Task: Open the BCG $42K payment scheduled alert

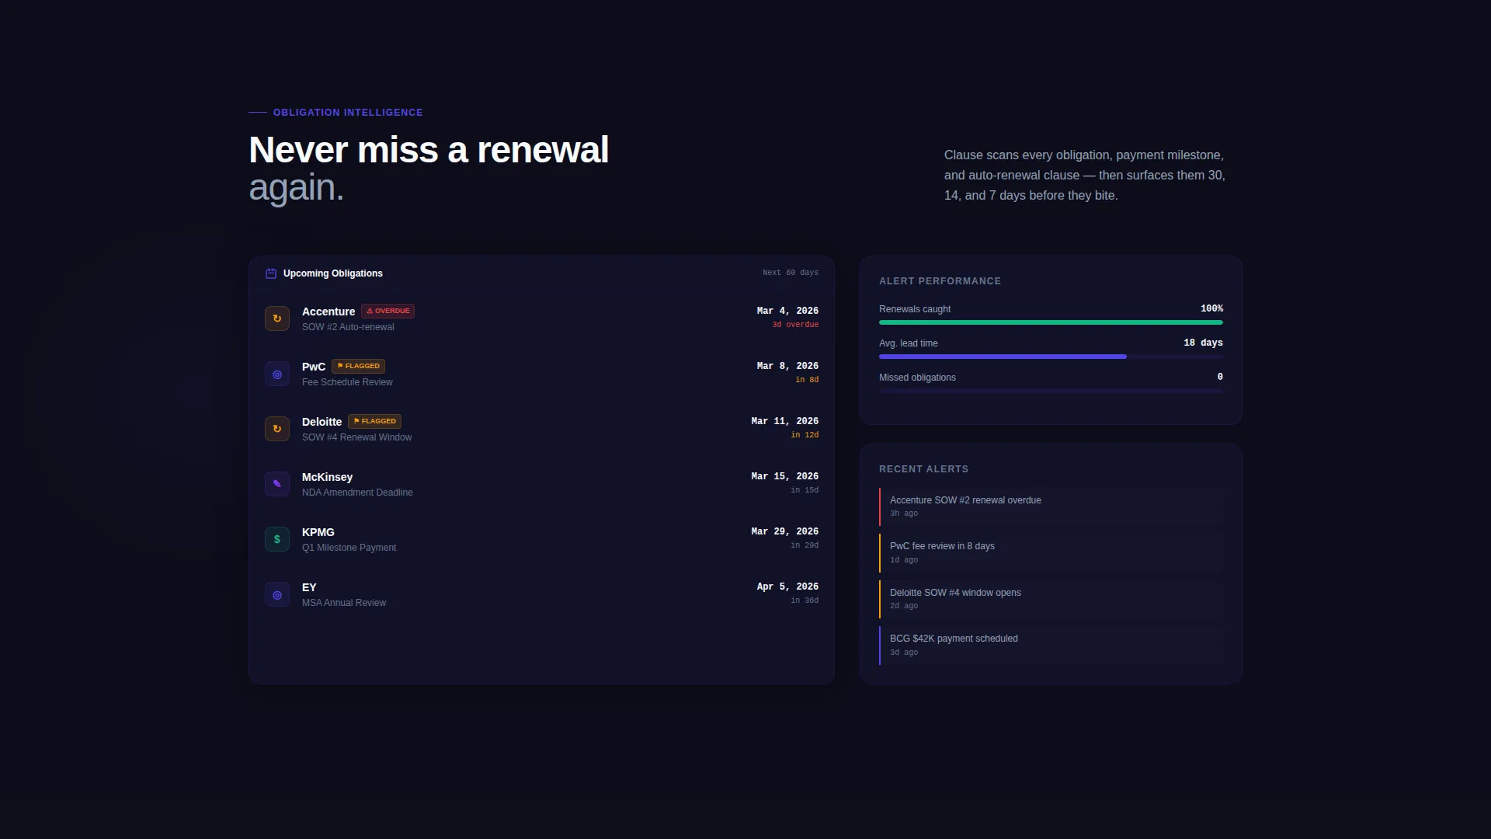Action: pos(1051,645)
